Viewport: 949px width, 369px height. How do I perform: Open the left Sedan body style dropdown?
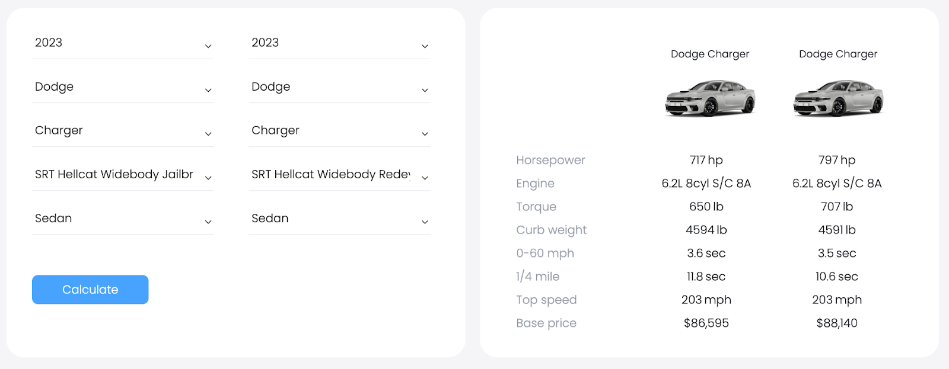point(122,219)
